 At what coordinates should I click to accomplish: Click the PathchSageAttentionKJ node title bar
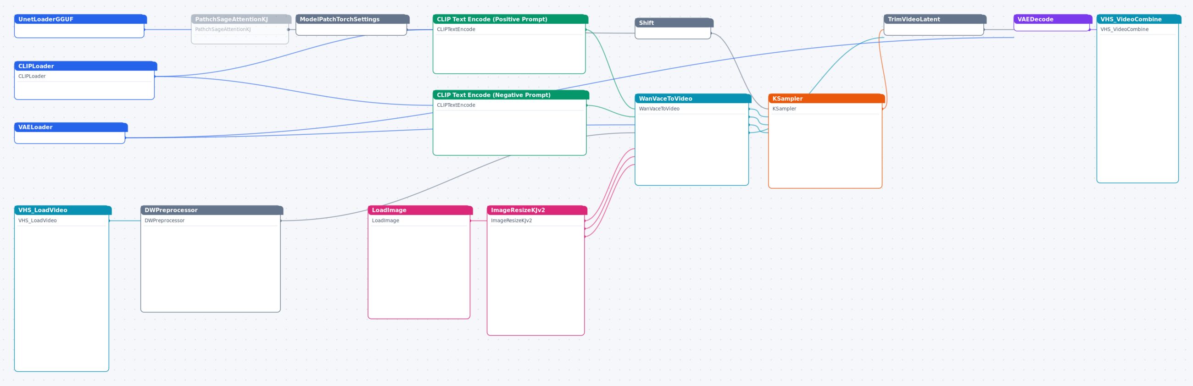[241, 19]
